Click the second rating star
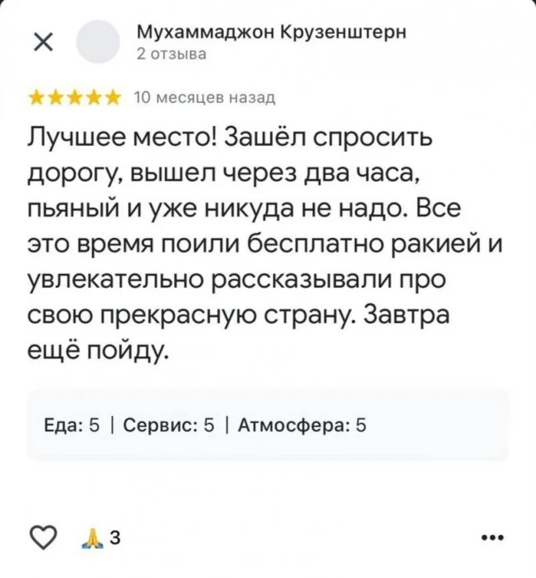 point(54,99)
